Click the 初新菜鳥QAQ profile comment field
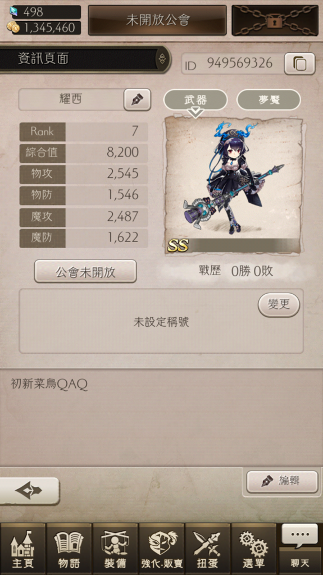The height and width of the screenshot is (575, 323). point(162,417)
